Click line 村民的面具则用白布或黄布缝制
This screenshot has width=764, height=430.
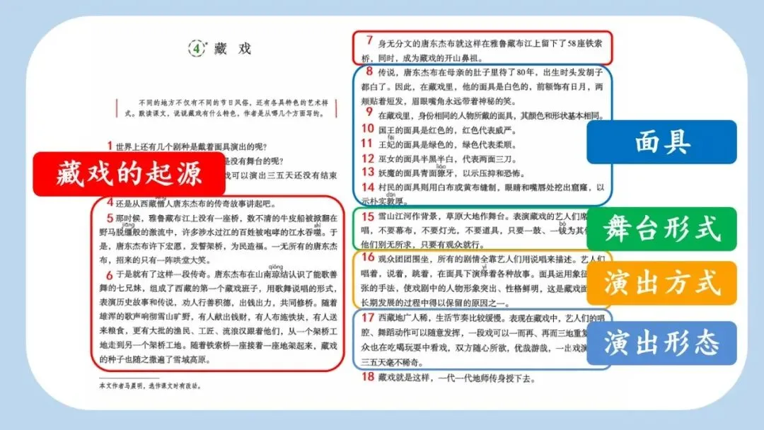[491, 187]
